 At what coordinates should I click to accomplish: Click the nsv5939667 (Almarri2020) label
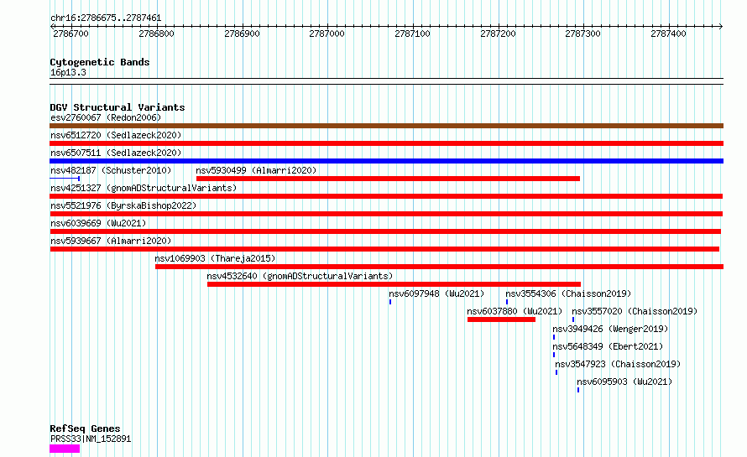pyautogui.click(x=111, y=241)
